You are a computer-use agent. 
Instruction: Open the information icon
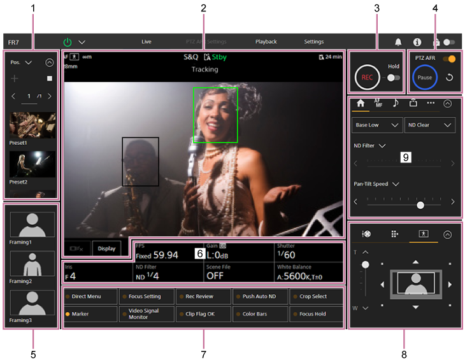click(x=417, y=42)
